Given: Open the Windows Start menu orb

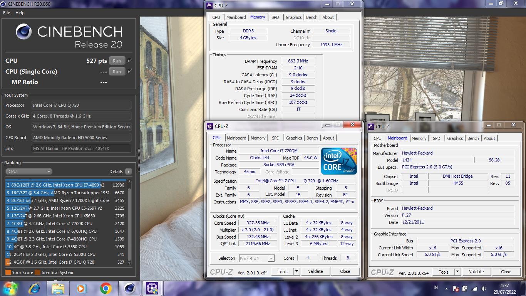Looking at the screenshot, I should (x=10, y=288).
